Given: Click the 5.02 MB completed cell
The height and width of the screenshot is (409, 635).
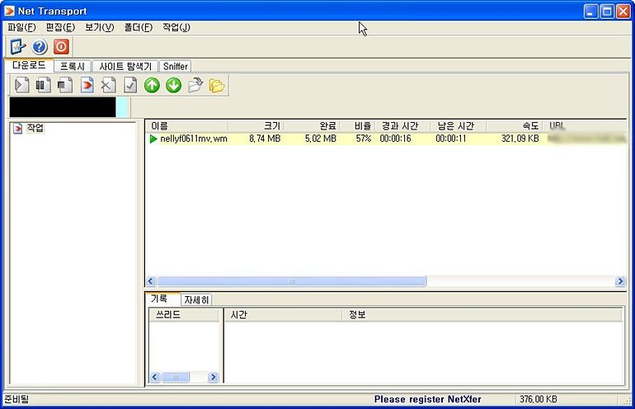Looking at the screenshot, I should (321, 139).
